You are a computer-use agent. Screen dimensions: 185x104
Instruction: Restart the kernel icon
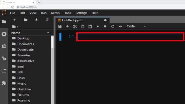(113, 26)
